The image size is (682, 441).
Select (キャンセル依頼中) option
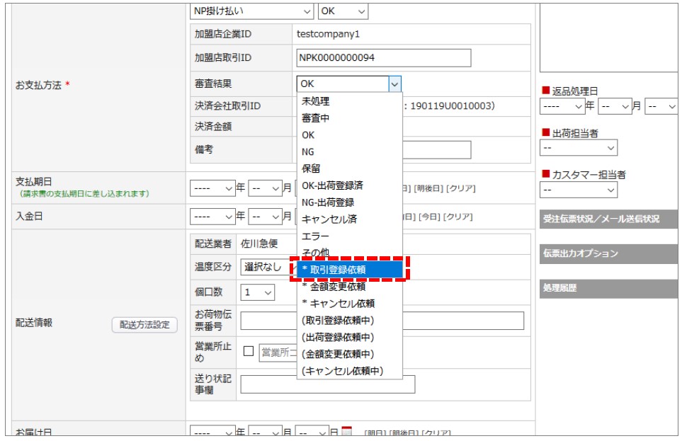[349, 371]
